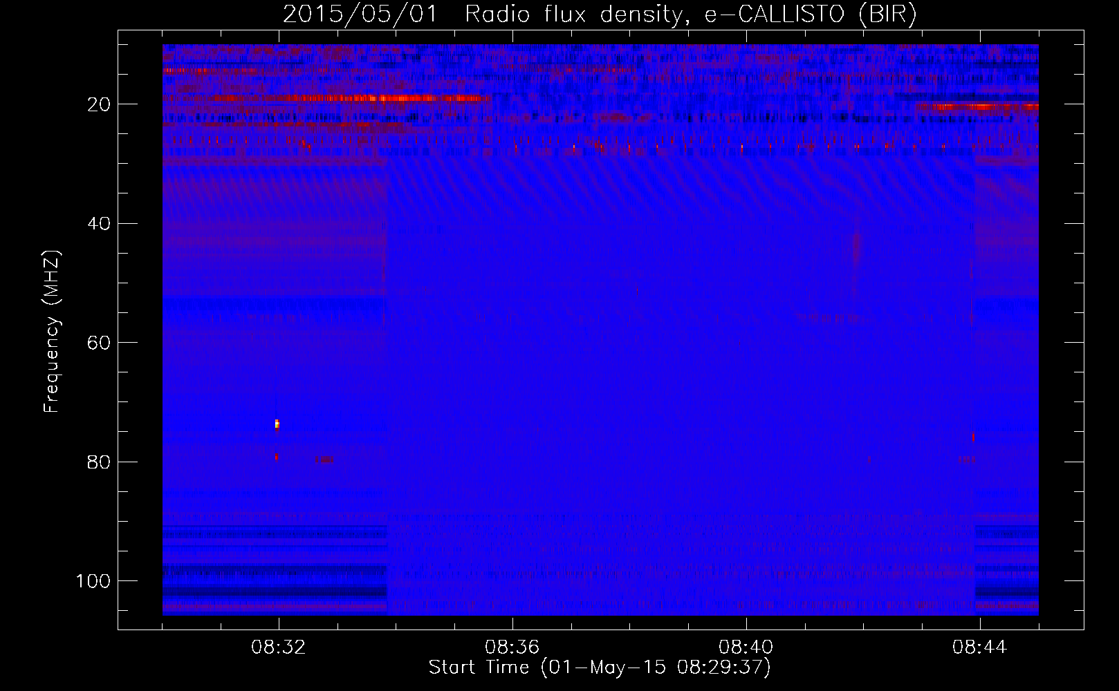Click the 'Start Time (01-May-15 08:29:37)' label
Image resolution: width=1119 pixels, height=691 pixels.
[600, 668]
